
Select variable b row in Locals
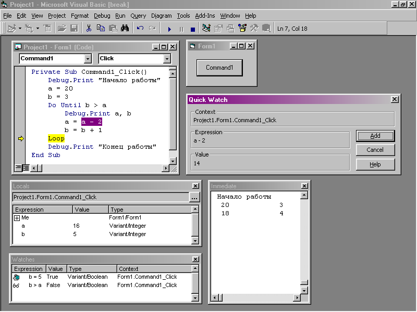click(102, 235)
